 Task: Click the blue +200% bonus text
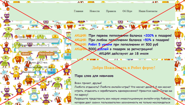click(x=149, y=36)
